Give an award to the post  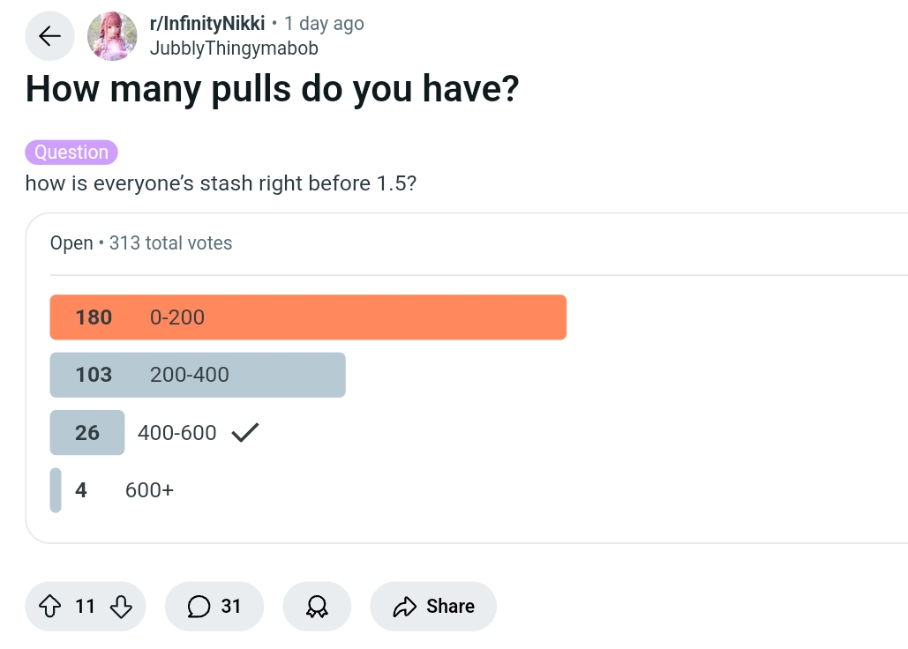click(317, 606)
